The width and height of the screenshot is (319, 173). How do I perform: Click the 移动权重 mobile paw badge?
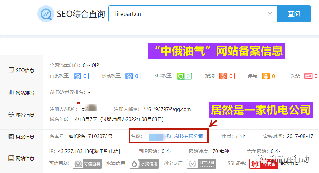(x=133, y=76)
